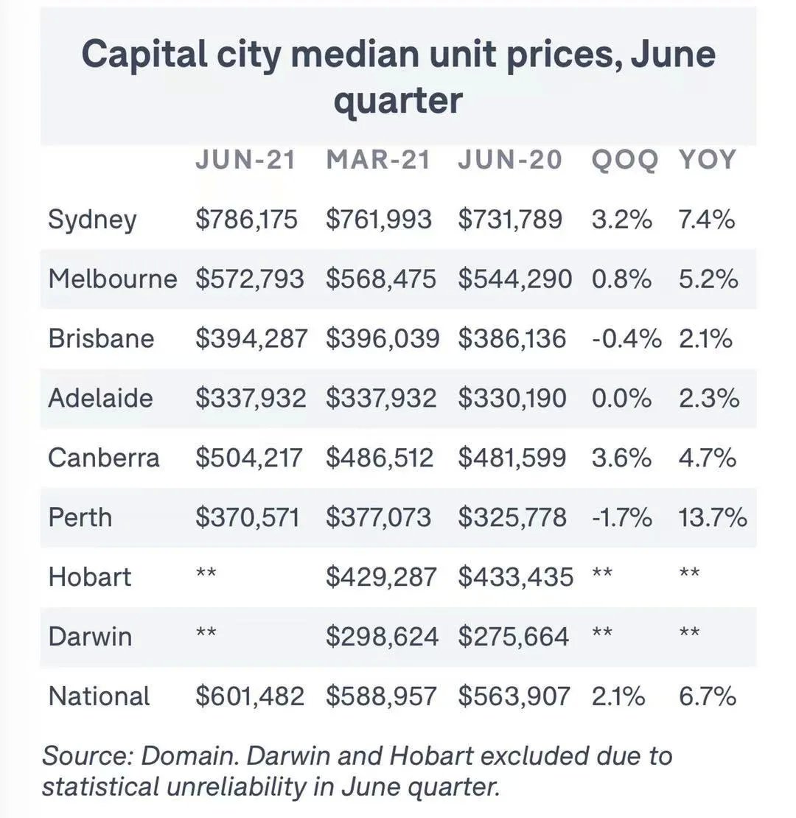This screenshot has height=818, width=796.
Task: Click Sydney's $786,175 June 2021 price
Action: 247,219
